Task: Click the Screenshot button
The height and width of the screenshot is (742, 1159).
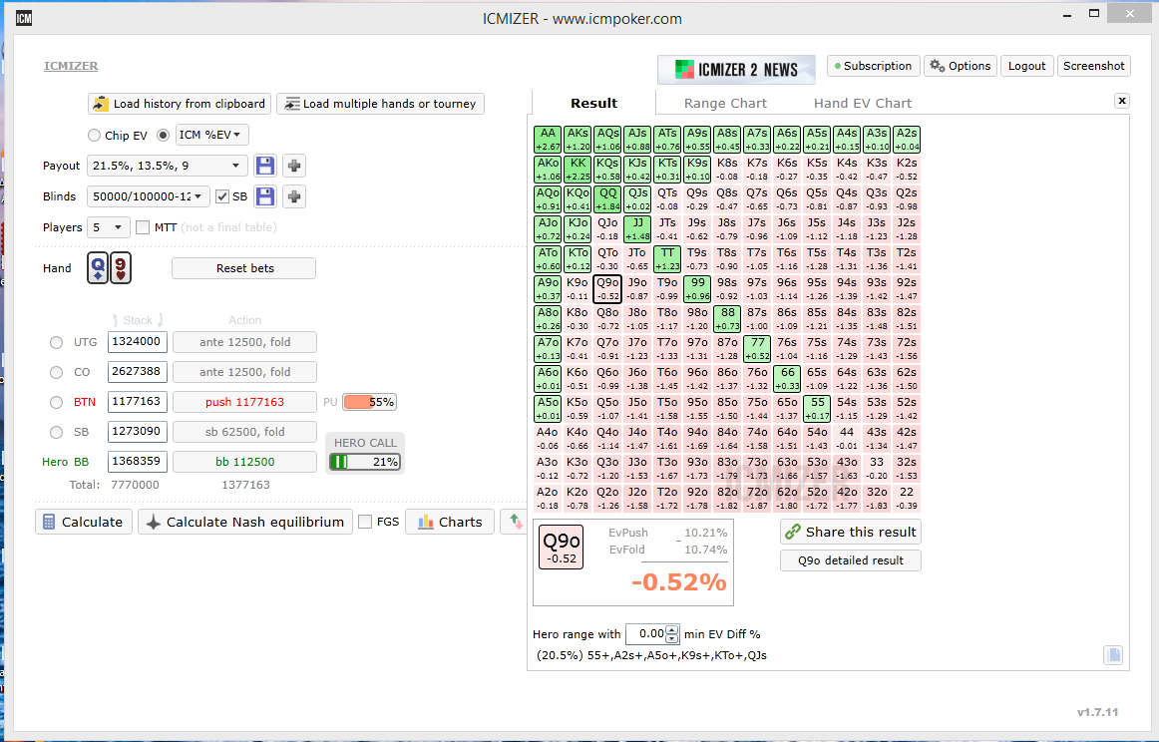Action: click(1094, 66)
